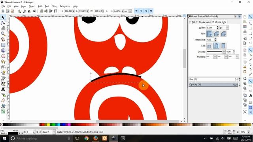Screen dimensions: 253x142
Task: Click the X remove-color swatch
Action: tap(2, 125)
